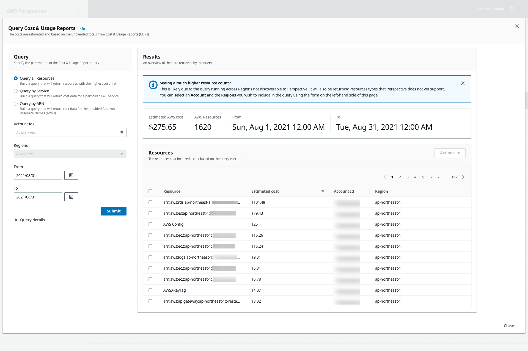The height and width of the screenshot is (351, 528).
Task: Click the Resource column header
Action: click(172, 191)
